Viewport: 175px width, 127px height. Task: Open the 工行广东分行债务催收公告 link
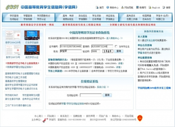[x=18, y=105]
